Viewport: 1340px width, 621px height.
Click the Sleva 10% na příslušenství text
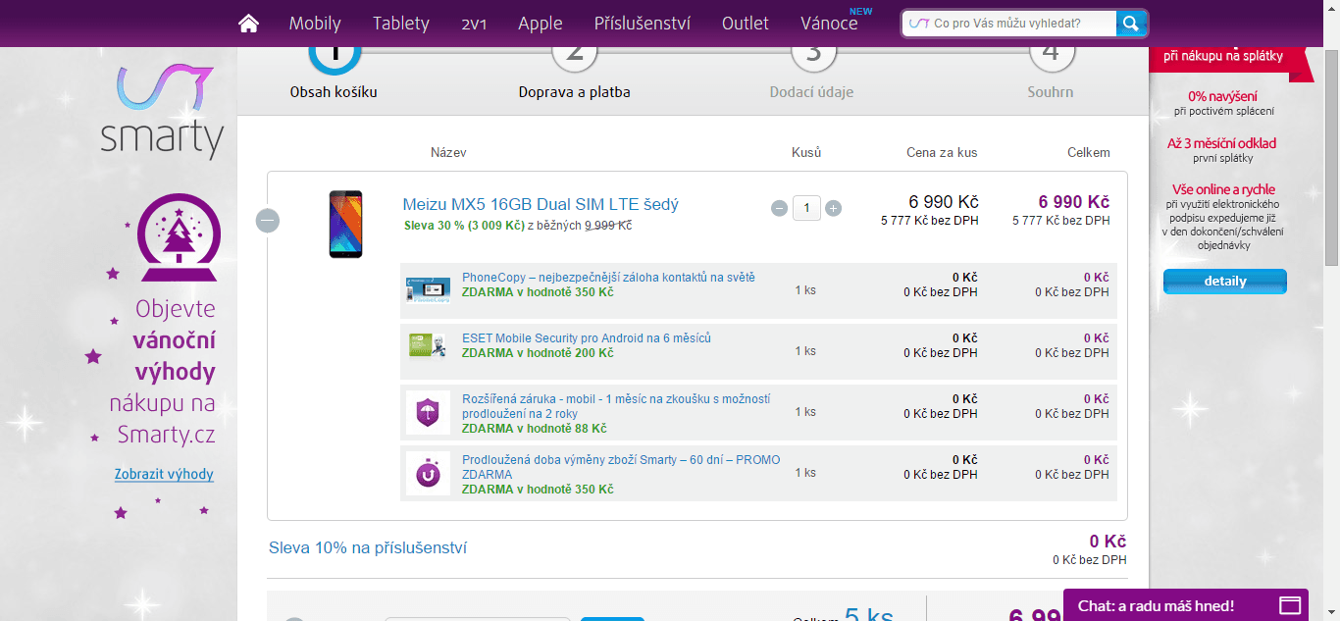(x=368, y=547)
